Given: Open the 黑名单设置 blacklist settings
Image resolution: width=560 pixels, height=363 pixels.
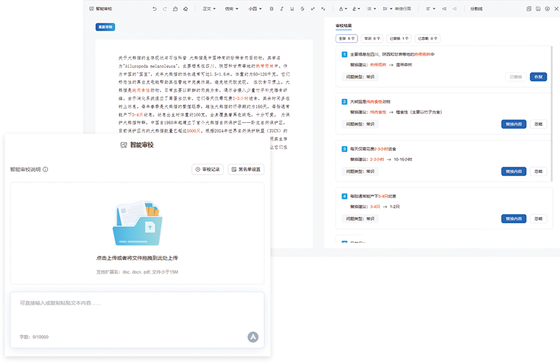Looking at the screenshot, I should (x=246, y=170).
